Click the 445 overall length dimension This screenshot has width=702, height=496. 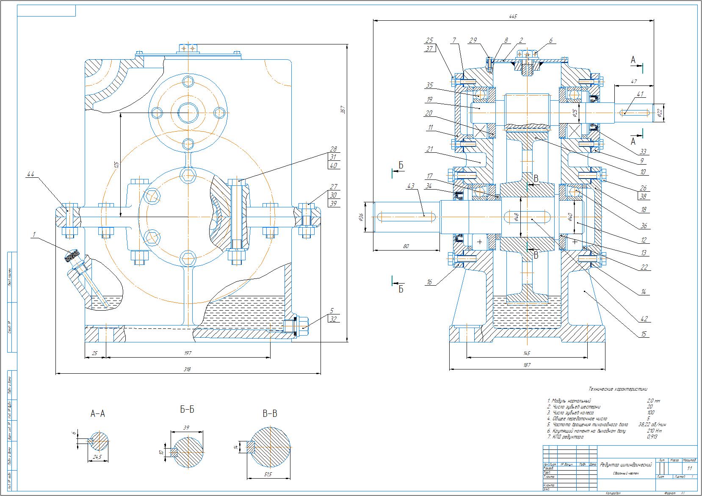pos(513,17)
